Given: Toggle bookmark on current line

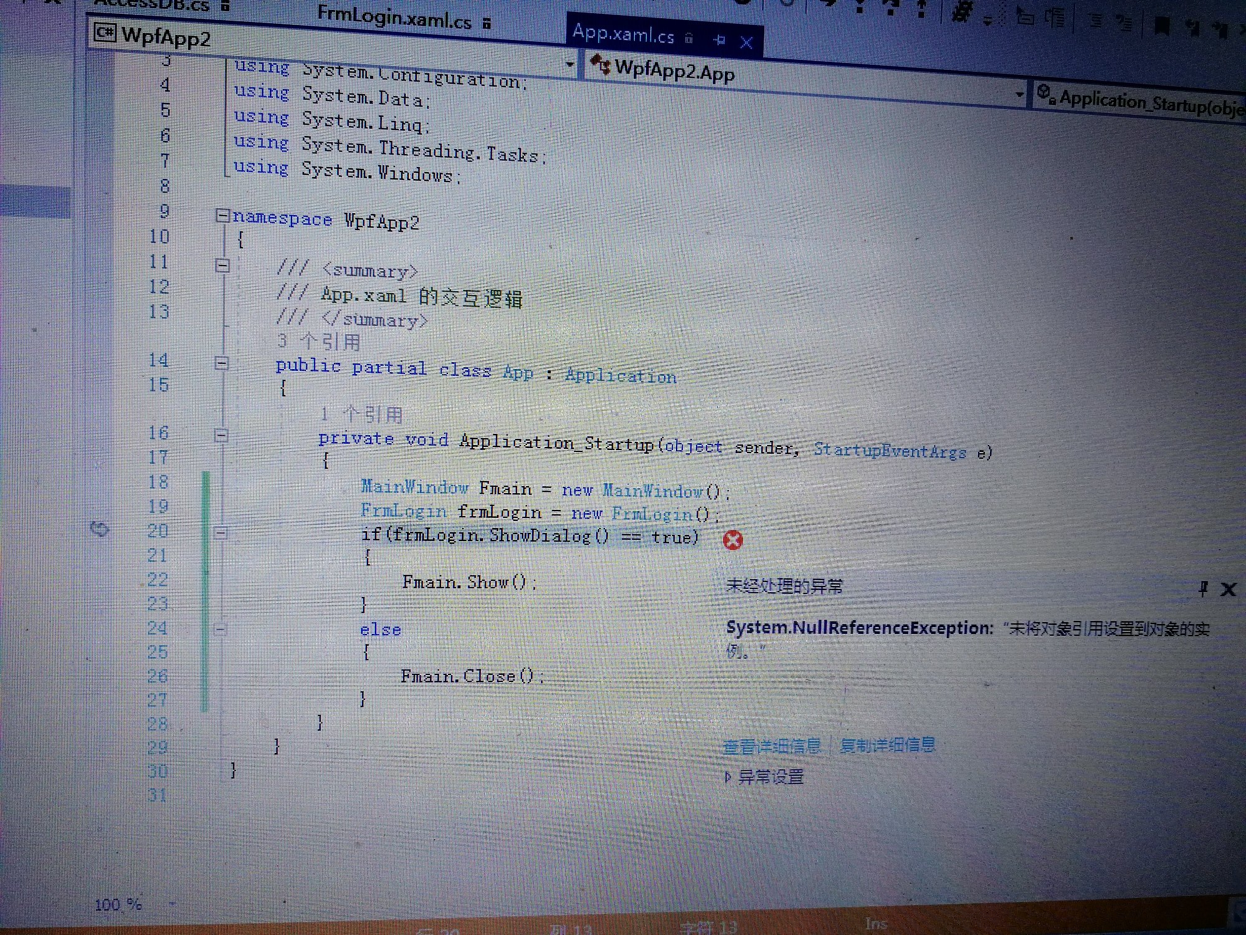Looking at the screenshot, I should (x=1161, y=26).
